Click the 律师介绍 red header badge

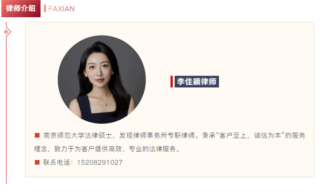click(21, 8)
